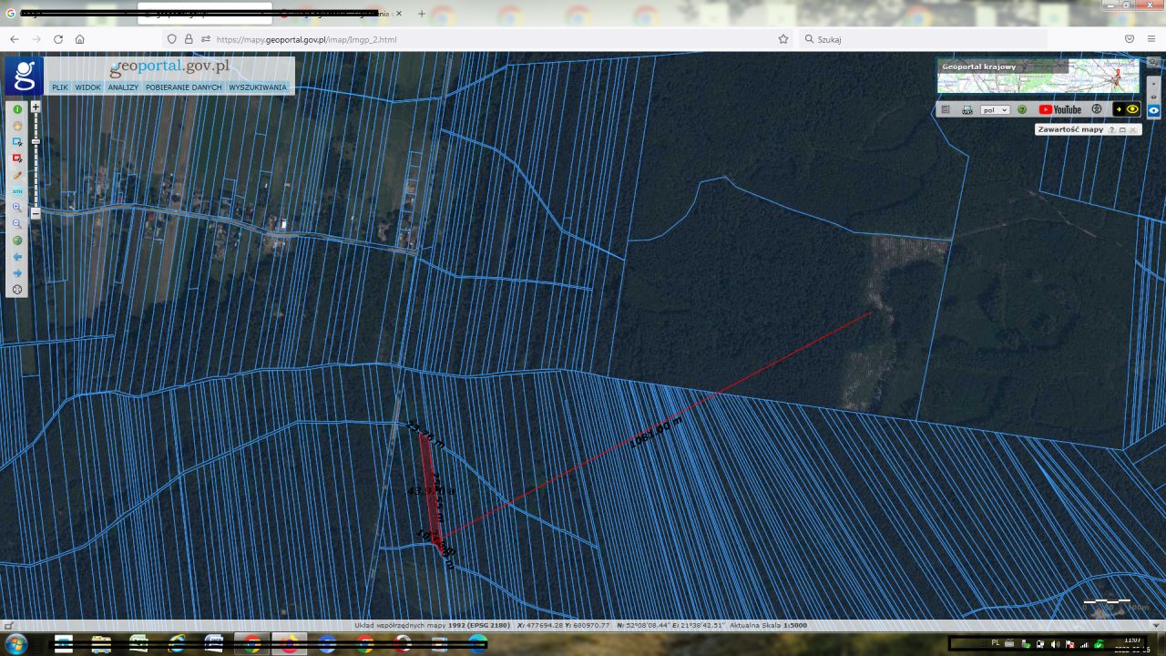The image size is (1166, 656).
Task: Choose the ruler measurement tool
Action: click(x=17, y=175)
